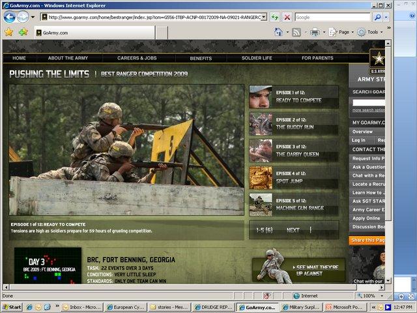
Task: Go back with the browser Back arrow
Action: (10, 18)
